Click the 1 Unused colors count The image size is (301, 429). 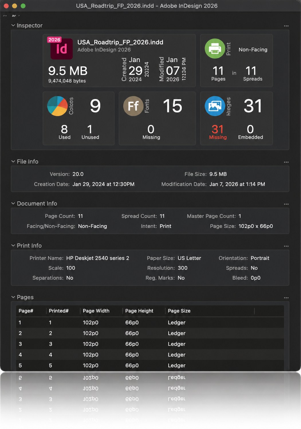90,132
